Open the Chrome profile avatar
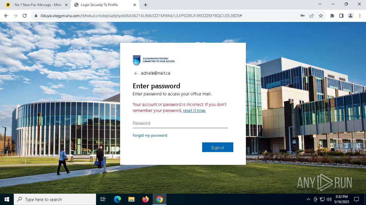Screen dimensions: 366x205 click(351, 16)
